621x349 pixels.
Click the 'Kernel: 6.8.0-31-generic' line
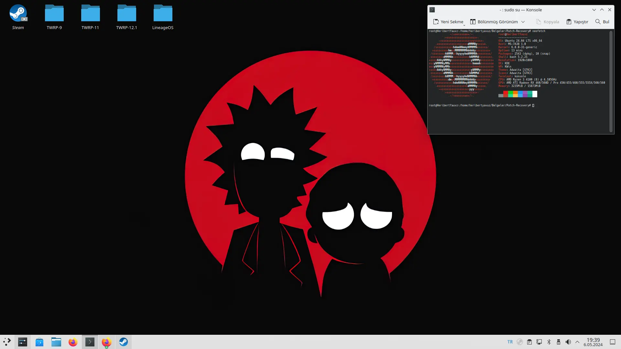tap(518, 47)
